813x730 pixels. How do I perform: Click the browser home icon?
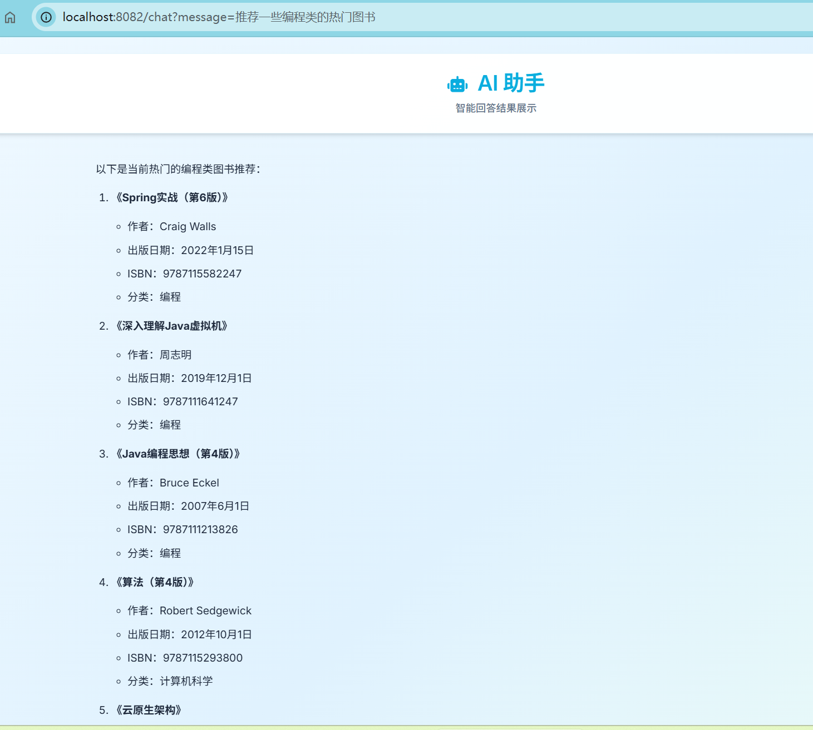pyautogui.click(x=10, y=17)
